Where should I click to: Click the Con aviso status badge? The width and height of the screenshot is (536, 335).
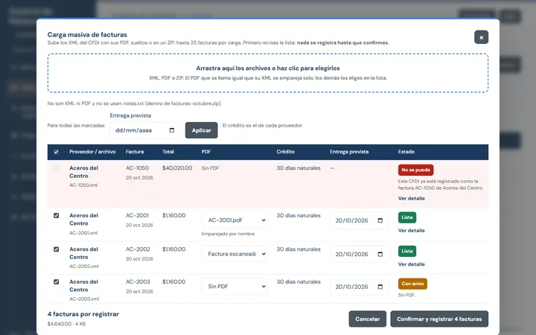point(412,284)
